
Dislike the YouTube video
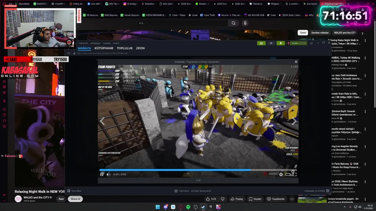(x=223, y=199)
